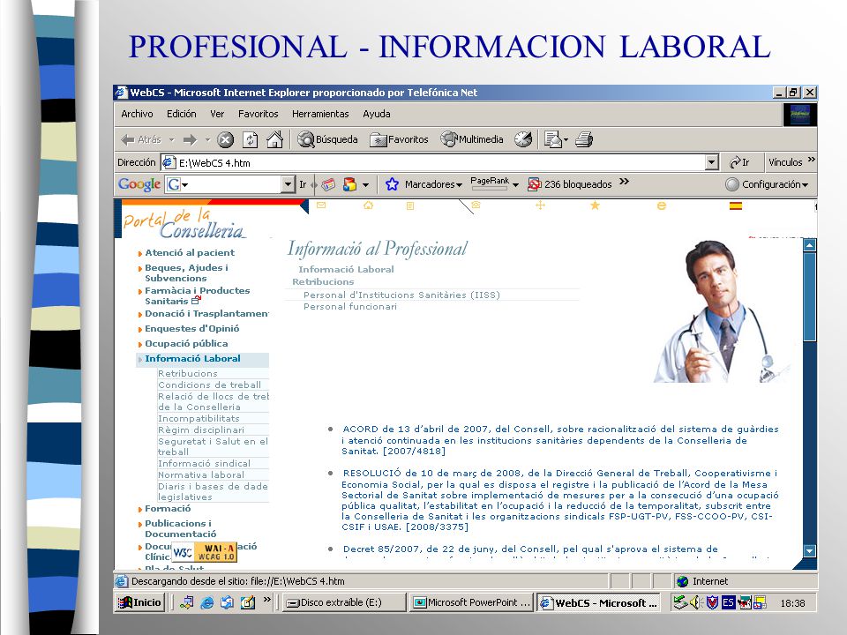Open the Archivo menu

pos(137,114)
